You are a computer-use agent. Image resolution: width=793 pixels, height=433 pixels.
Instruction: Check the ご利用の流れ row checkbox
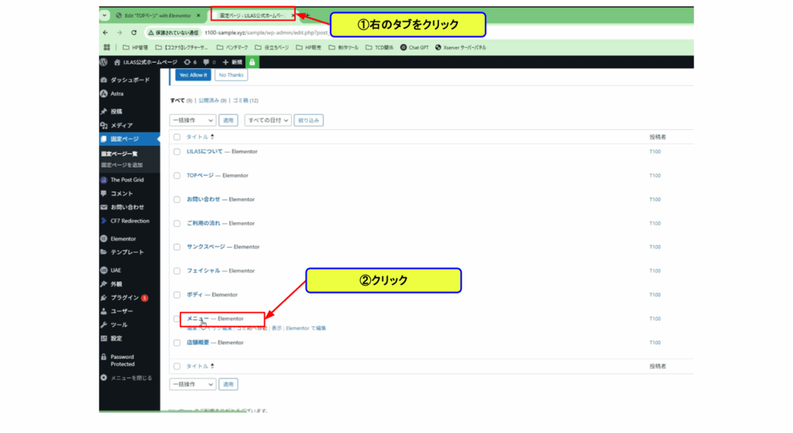point(177,223)
